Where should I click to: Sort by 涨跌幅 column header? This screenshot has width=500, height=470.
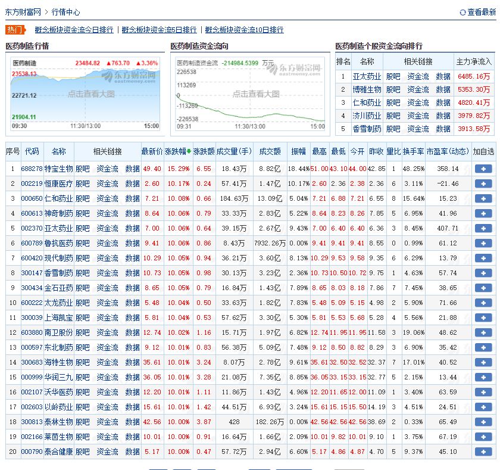(177, 151)
